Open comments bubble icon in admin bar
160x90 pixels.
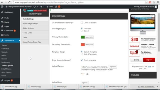[x=41, y=7]
